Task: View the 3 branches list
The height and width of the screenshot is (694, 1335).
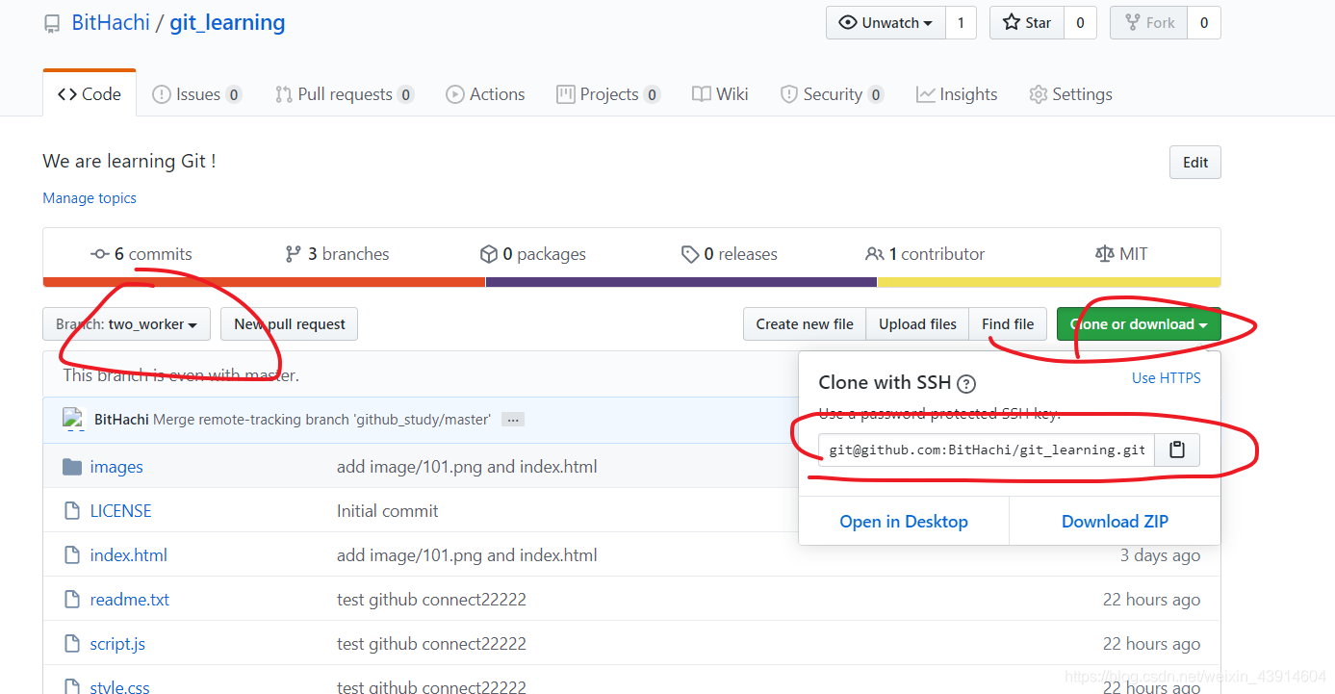Action: 337,254
